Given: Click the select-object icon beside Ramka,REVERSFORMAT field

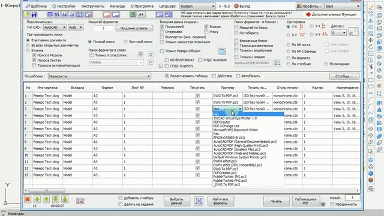Looking at the screenshot, I should pyautogui.click(x=278, y=63).
